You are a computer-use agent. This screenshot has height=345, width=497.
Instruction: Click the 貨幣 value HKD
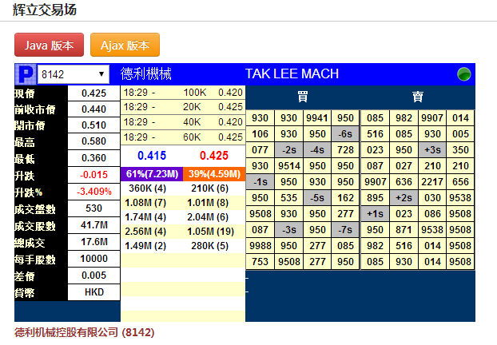93,292
